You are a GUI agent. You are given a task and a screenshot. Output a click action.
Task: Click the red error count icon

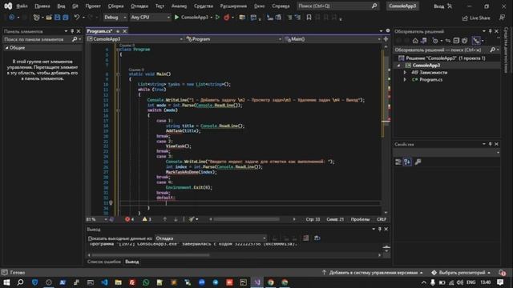pos(127,219)
